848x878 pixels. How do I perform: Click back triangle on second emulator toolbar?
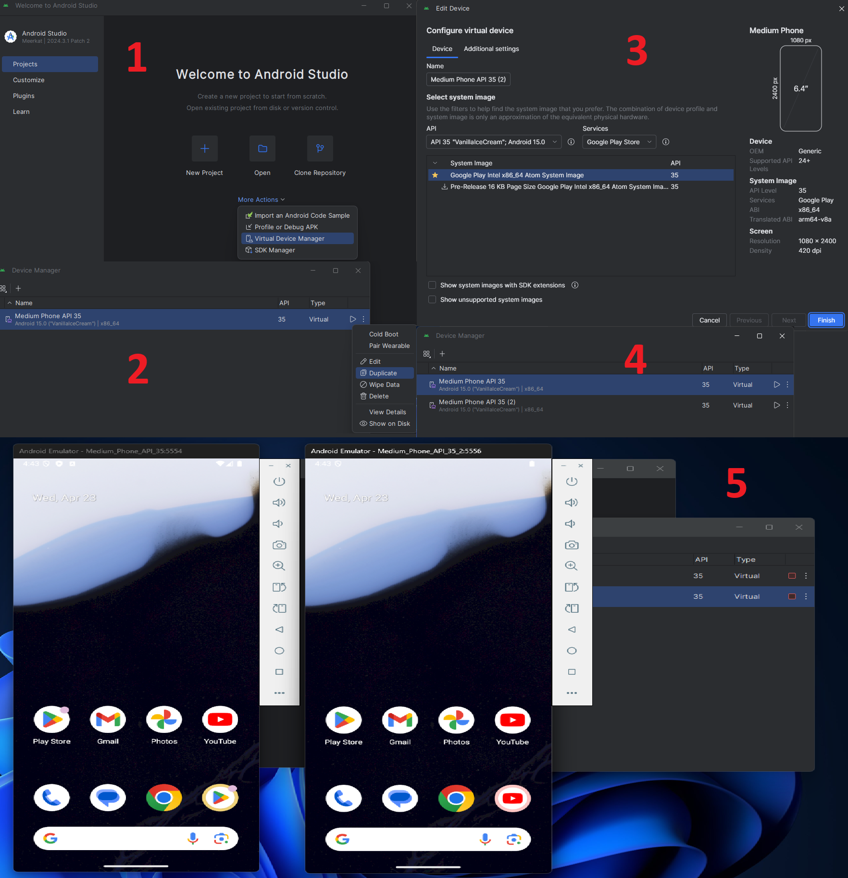point(572,629)
